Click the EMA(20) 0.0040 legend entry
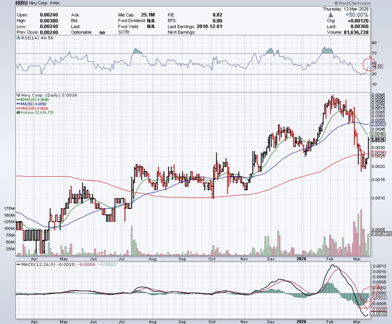 click(32, 100)
